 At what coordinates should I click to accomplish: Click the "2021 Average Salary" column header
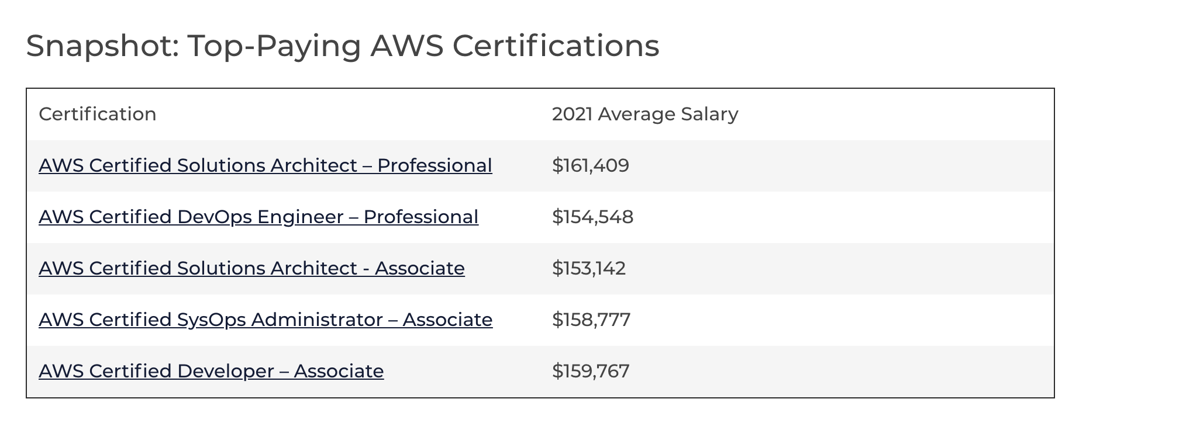[x=644, y=114]
